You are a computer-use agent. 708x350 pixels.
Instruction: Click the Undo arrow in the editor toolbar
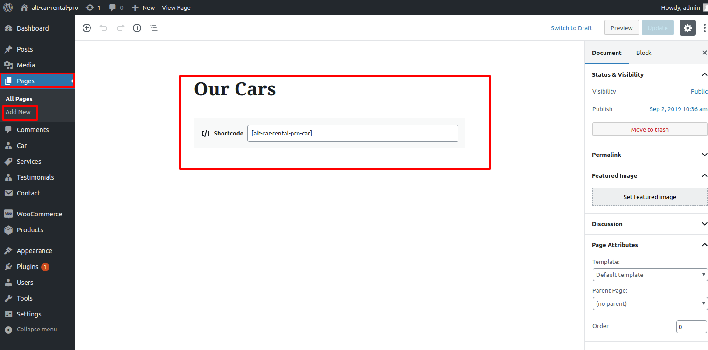coord(104,28)
